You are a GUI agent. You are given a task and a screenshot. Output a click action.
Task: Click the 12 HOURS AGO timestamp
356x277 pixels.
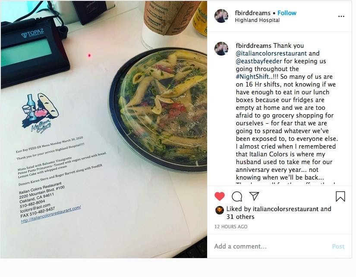click(x=231, y=227)
